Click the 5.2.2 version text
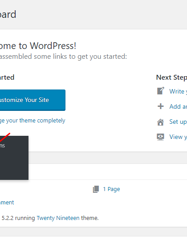The image size is (187, 240). click(8, 218)
